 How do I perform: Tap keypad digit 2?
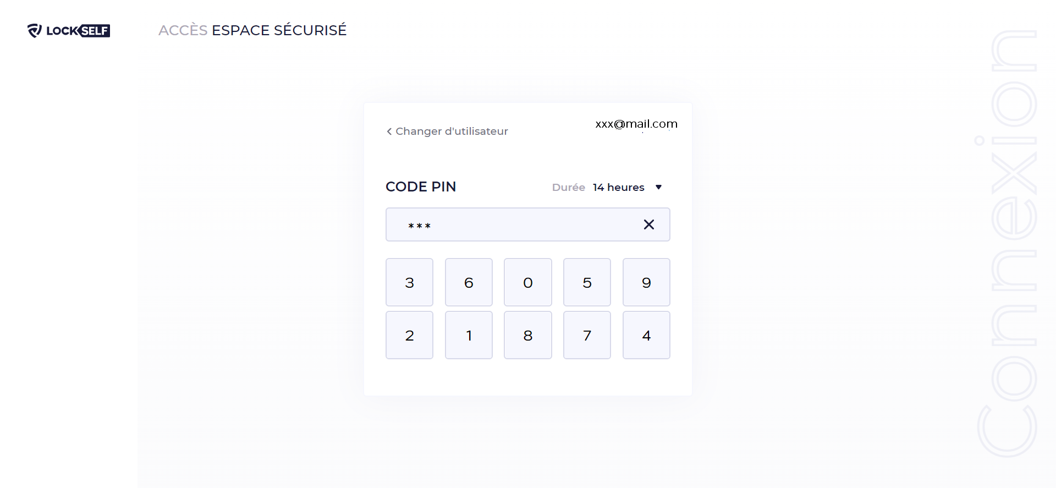point(409,335)
